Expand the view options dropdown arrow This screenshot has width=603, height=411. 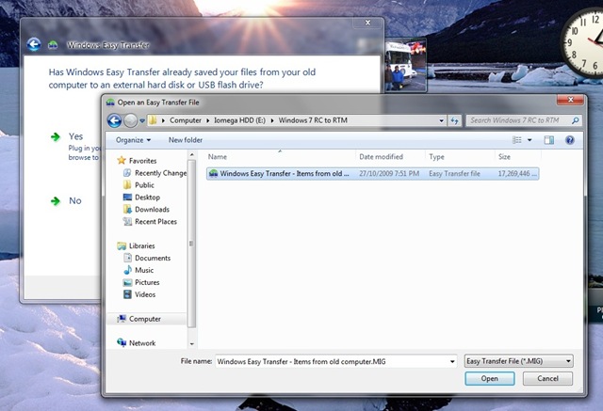[x=530, y=140]
